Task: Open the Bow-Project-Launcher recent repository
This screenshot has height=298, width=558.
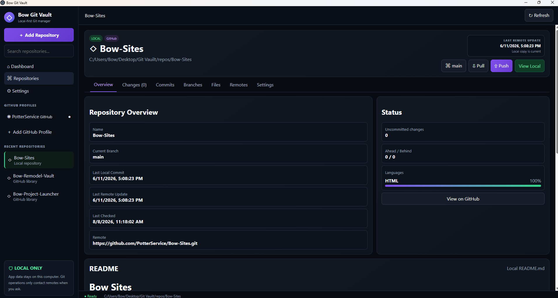Action: point(39,196)
